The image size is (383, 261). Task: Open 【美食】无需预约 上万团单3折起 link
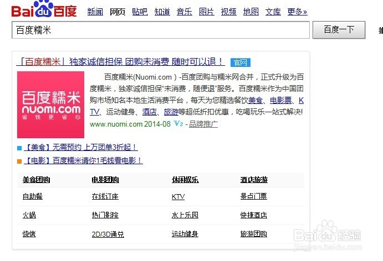[81, 147]
